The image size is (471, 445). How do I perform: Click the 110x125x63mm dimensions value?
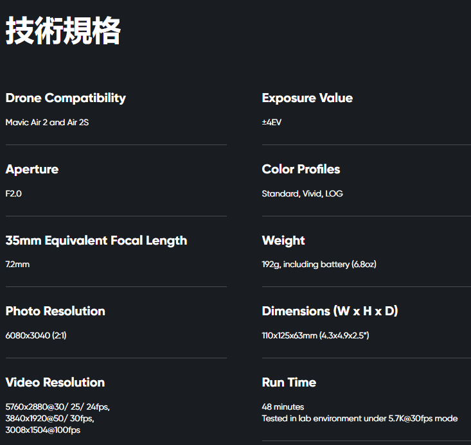click(315, 335)
